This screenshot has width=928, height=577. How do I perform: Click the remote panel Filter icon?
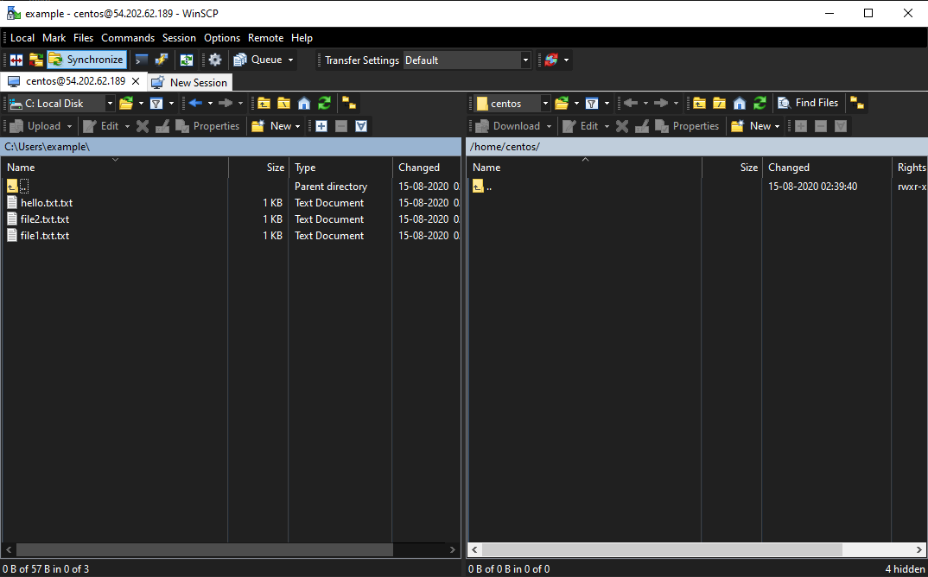592,104
